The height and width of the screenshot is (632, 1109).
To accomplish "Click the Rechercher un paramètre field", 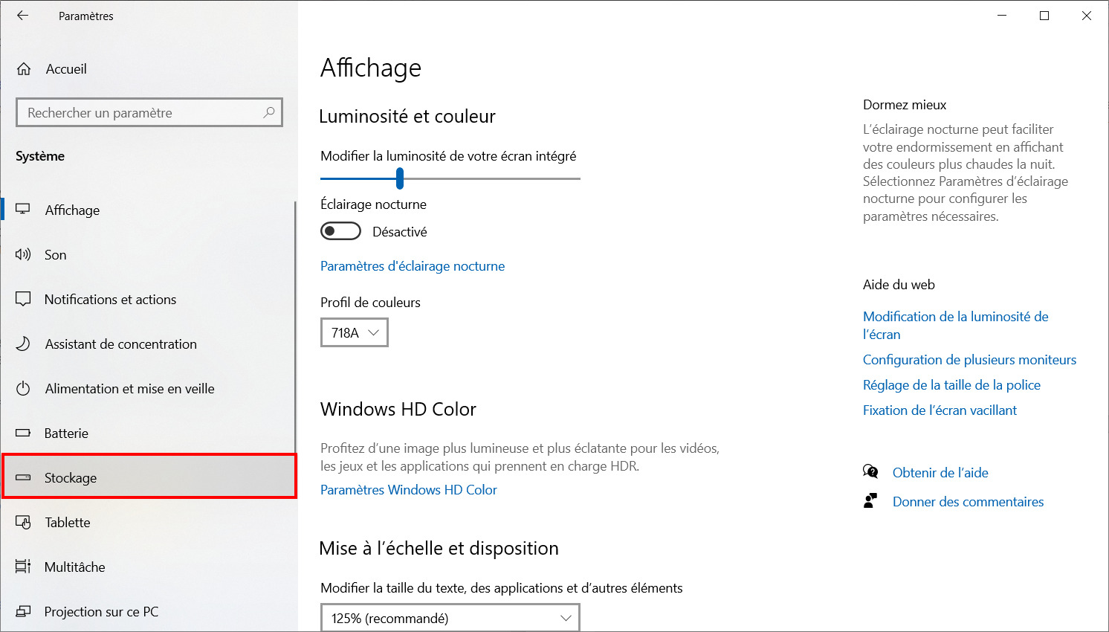I will (149, 112).
